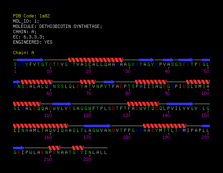Select the long blue strand arrow near residue 170
223x173 pixels.
pos(98,126)
